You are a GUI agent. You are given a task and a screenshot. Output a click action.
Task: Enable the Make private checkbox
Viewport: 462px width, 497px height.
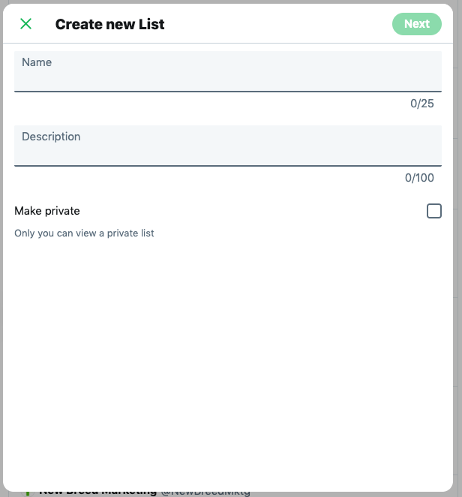434,211
